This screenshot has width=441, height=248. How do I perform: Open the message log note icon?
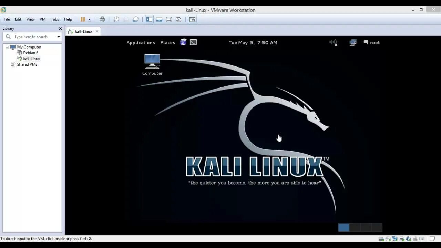tap(432, 238)
